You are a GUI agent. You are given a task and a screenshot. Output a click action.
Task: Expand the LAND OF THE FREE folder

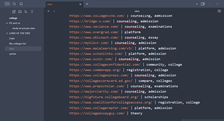(x=7, y=33)
